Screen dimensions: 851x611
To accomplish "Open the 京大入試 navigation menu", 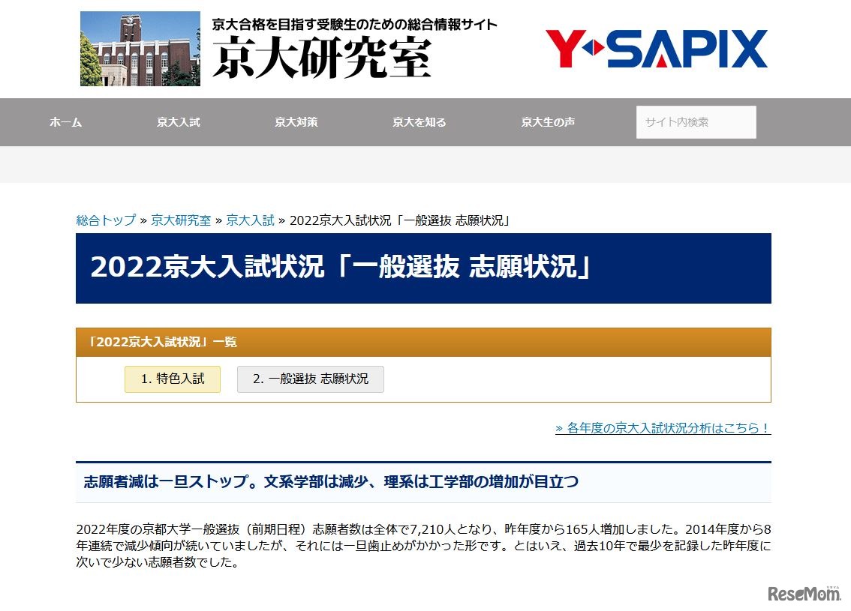I will (179, 121).
